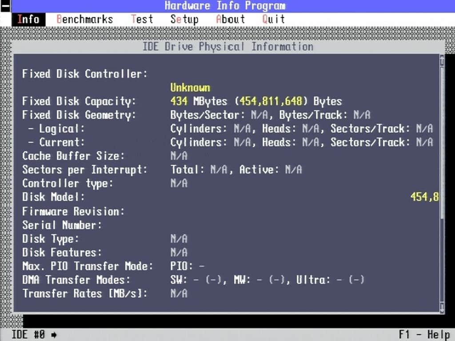
Task: Click the Firmware Revision label
Action: click(73, 211)
